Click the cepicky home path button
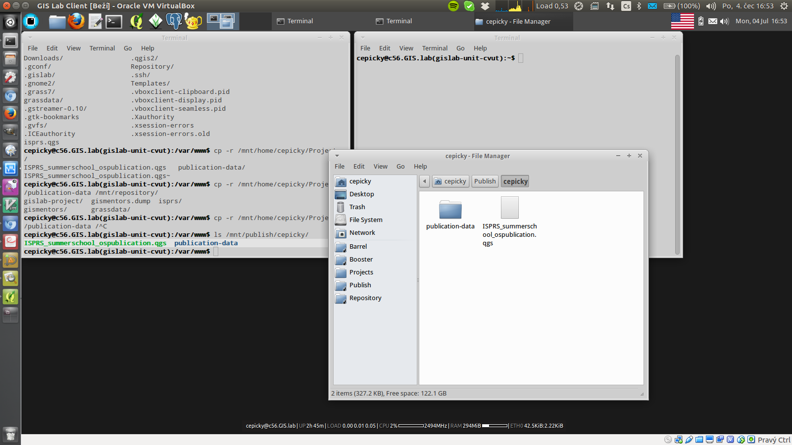The width and height of the screenshot is (792, 445). point(450,181)
